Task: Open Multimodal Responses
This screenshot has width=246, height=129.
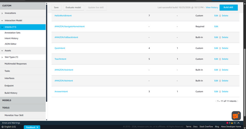Action: [x=16, y=64]
